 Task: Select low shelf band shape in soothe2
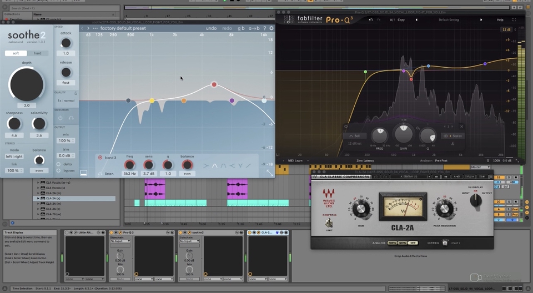click(206, 165)
